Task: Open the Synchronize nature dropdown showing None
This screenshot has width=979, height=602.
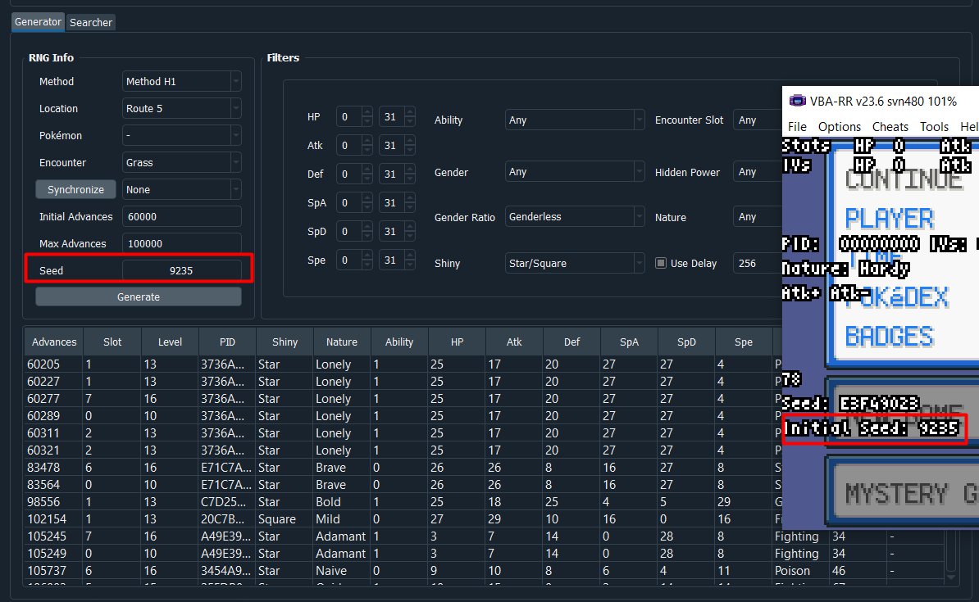Action: pos(182,190)
